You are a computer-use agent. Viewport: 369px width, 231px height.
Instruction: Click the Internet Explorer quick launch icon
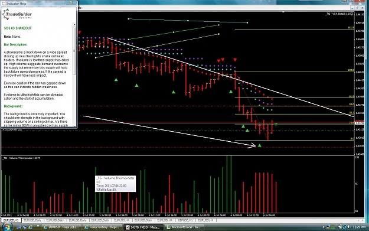tap(30, 227)
